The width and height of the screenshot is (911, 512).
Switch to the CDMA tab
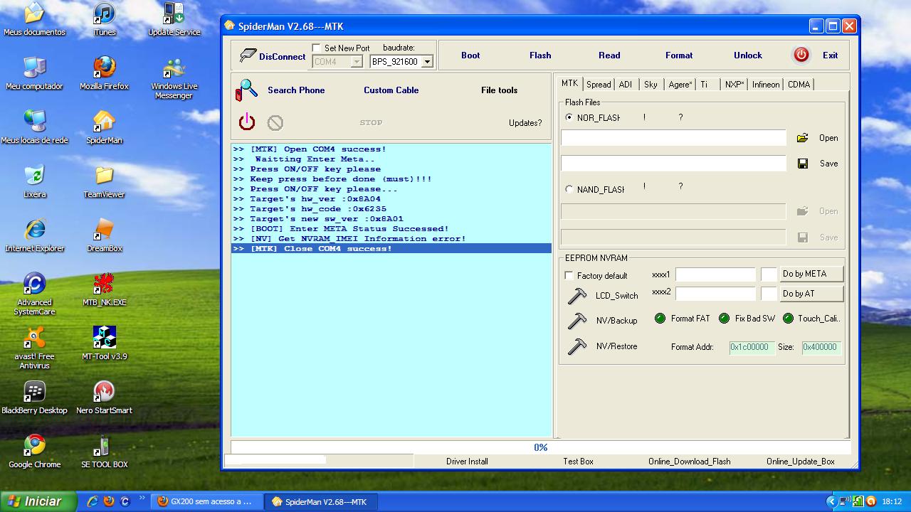(799, 85)
